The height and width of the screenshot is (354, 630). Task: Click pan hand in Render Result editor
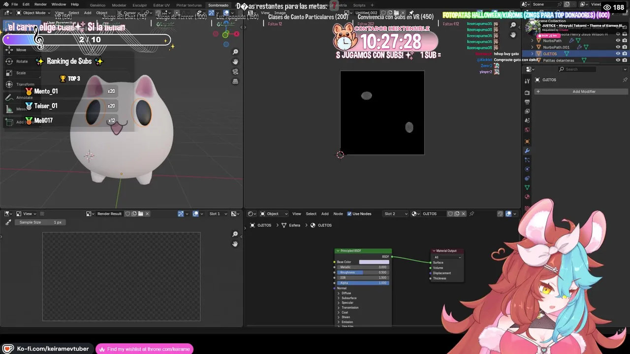pyautogui.click(x=235, y=244)
